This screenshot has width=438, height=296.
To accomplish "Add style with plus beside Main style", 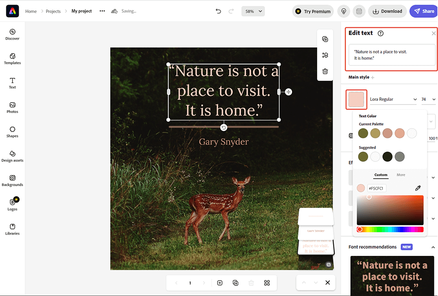I will click(x=373, y=78).
